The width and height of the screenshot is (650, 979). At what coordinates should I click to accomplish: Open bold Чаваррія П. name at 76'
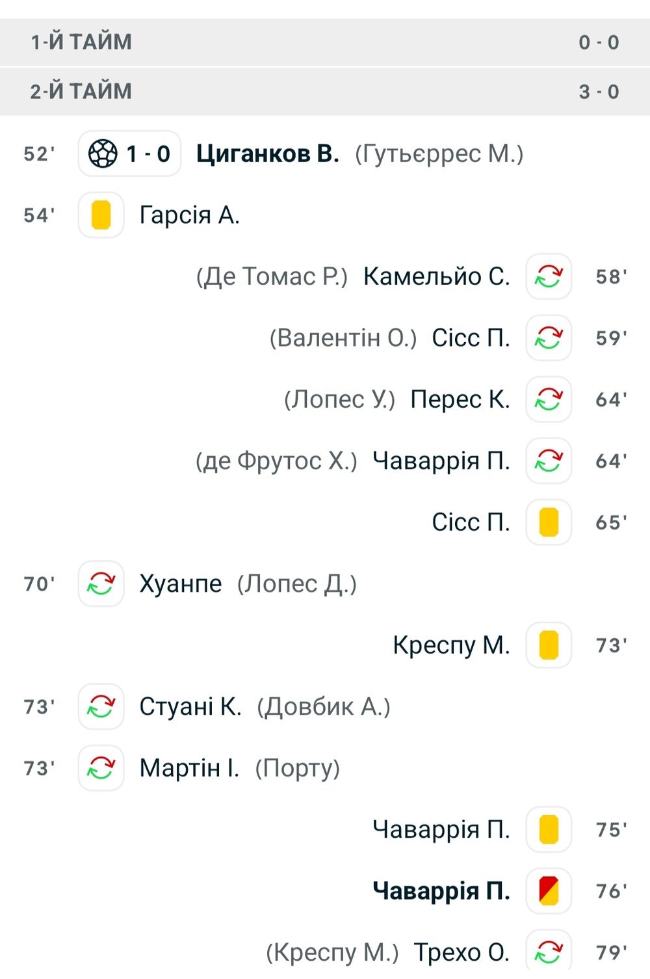(x=441, y=891)
